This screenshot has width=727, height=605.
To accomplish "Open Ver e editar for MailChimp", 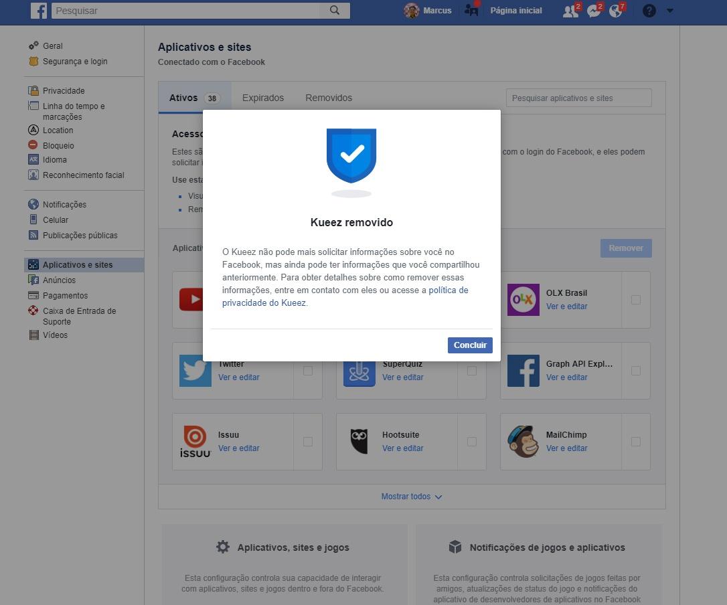I will point(566,448).
